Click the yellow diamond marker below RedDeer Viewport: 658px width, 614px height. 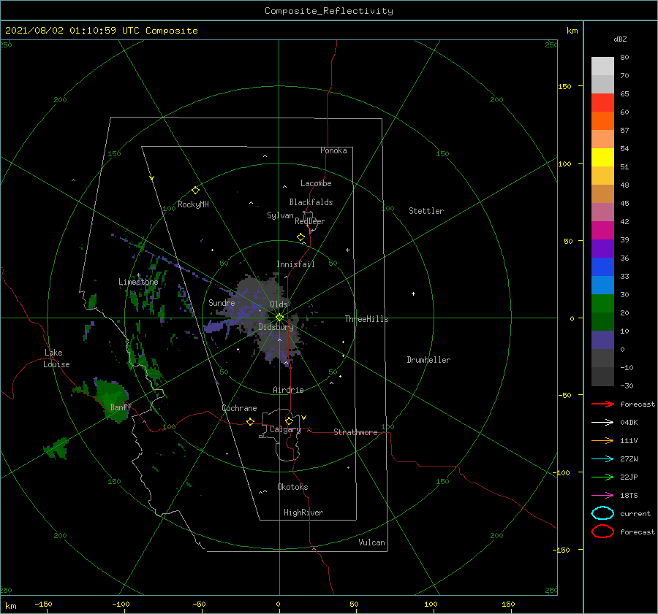pyautogui.click(x=301, y=237)
